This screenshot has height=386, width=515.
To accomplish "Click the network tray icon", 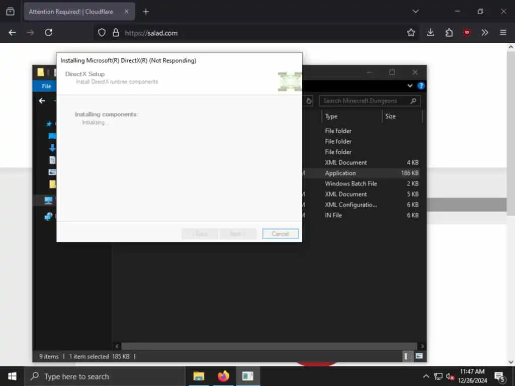I will click(438, 376).
